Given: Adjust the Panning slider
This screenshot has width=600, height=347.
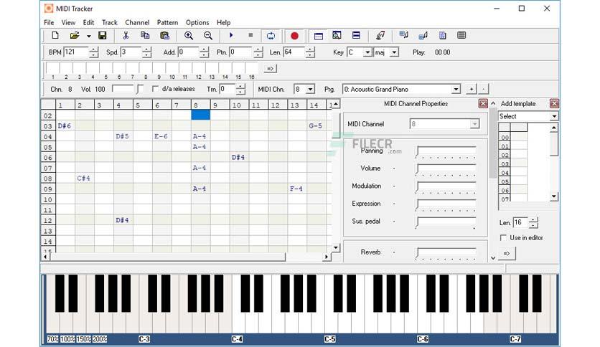Looking at the screenshot, I should click(446, 152).
